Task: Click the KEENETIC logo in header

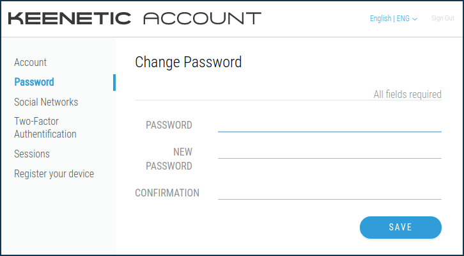Action: pyautogui.click(x=69, y=19)
